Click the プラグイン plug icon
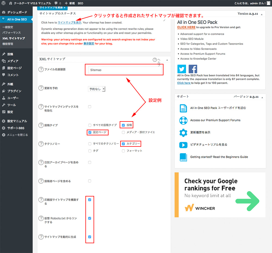Image resolution: width=272 pixels, height=253 pixels. 4,91
